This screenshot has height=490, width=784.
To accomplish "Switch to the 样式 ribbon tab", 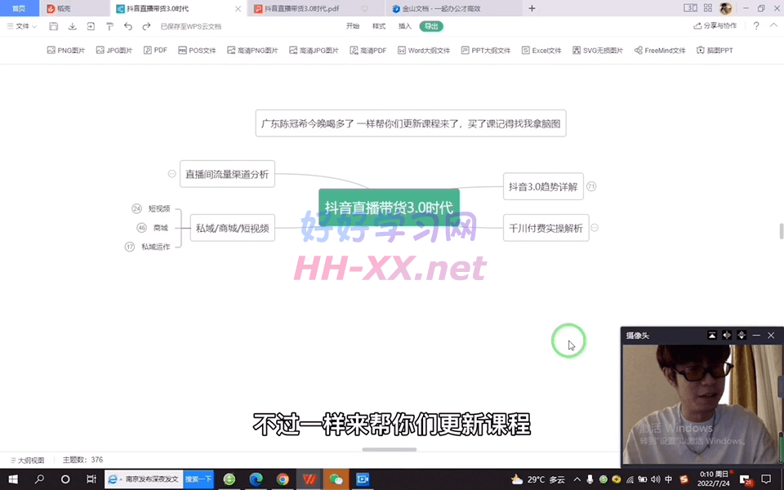I will (378, 26).
